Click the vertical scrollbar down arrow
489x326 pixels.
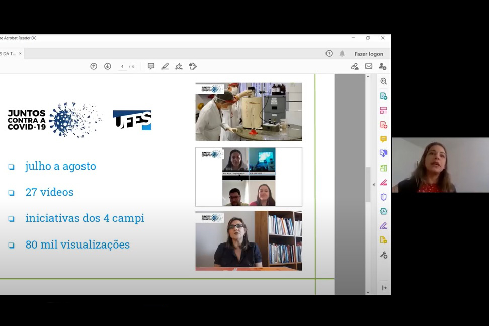(368, 292)
